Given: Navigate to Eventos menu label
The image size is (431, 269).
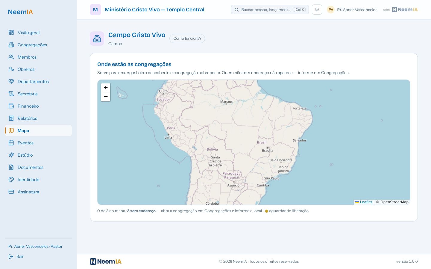Looking at the screenshot, I should [x=25, y=143].
